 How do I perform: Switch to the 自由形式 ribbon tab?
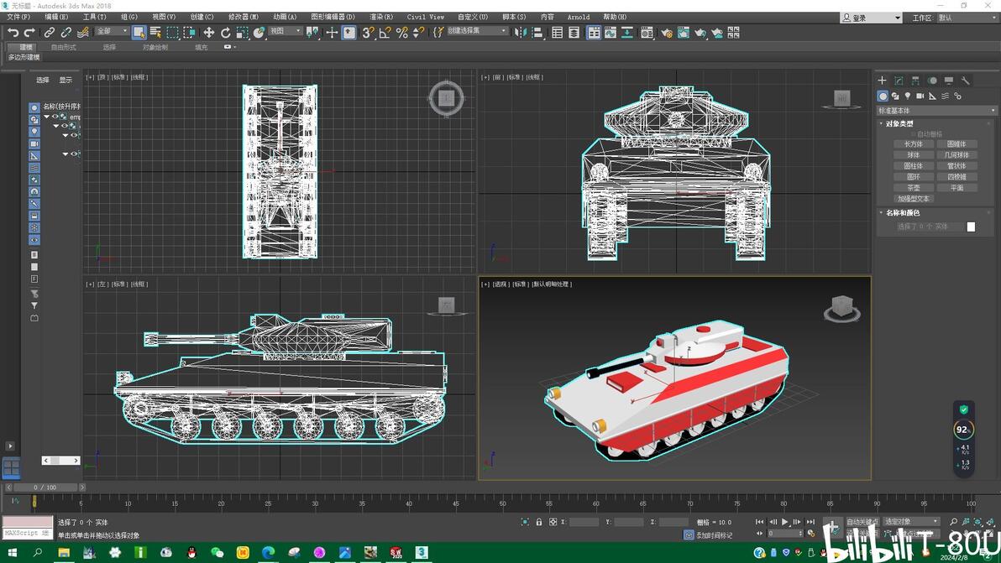[x=63, y=47]
